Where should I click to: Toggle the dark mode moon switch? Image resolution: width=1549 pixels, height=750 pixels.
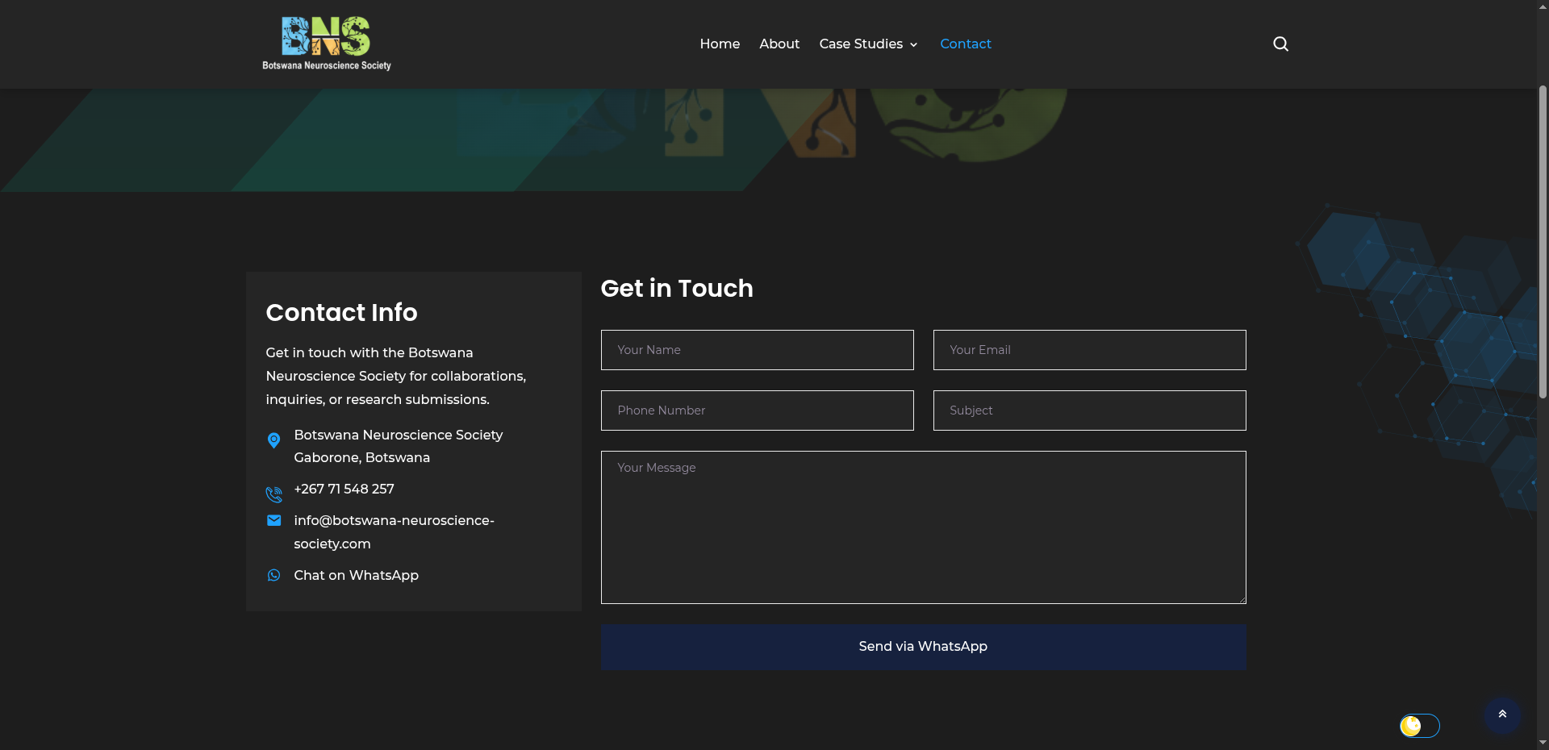(x=1419, y=726)
